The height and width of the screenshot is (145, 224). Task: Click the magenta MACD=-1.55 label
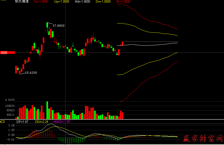[62, 122]
